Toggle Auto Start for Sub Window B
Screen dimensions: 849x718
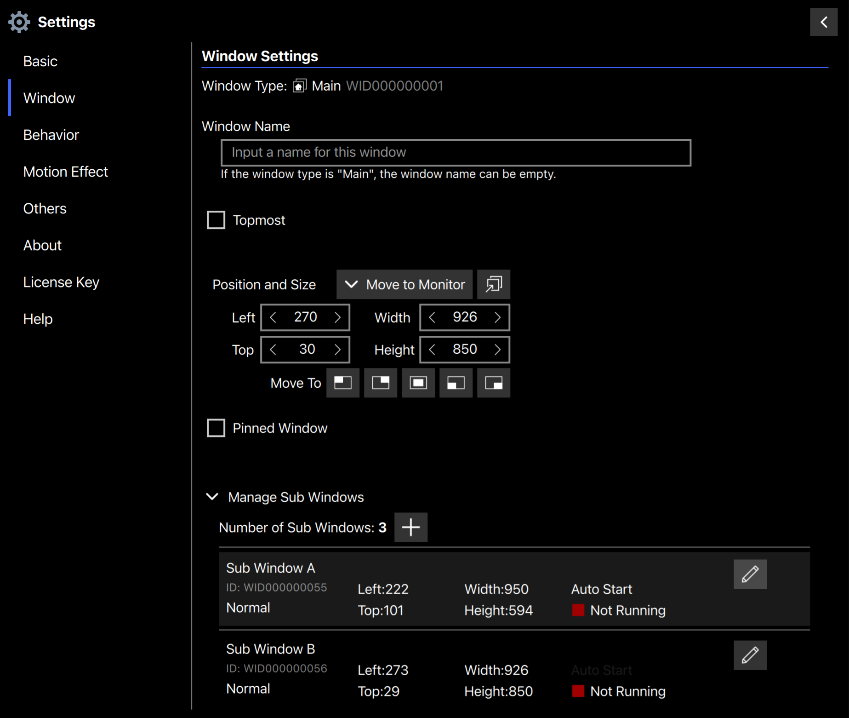[601, 670]
